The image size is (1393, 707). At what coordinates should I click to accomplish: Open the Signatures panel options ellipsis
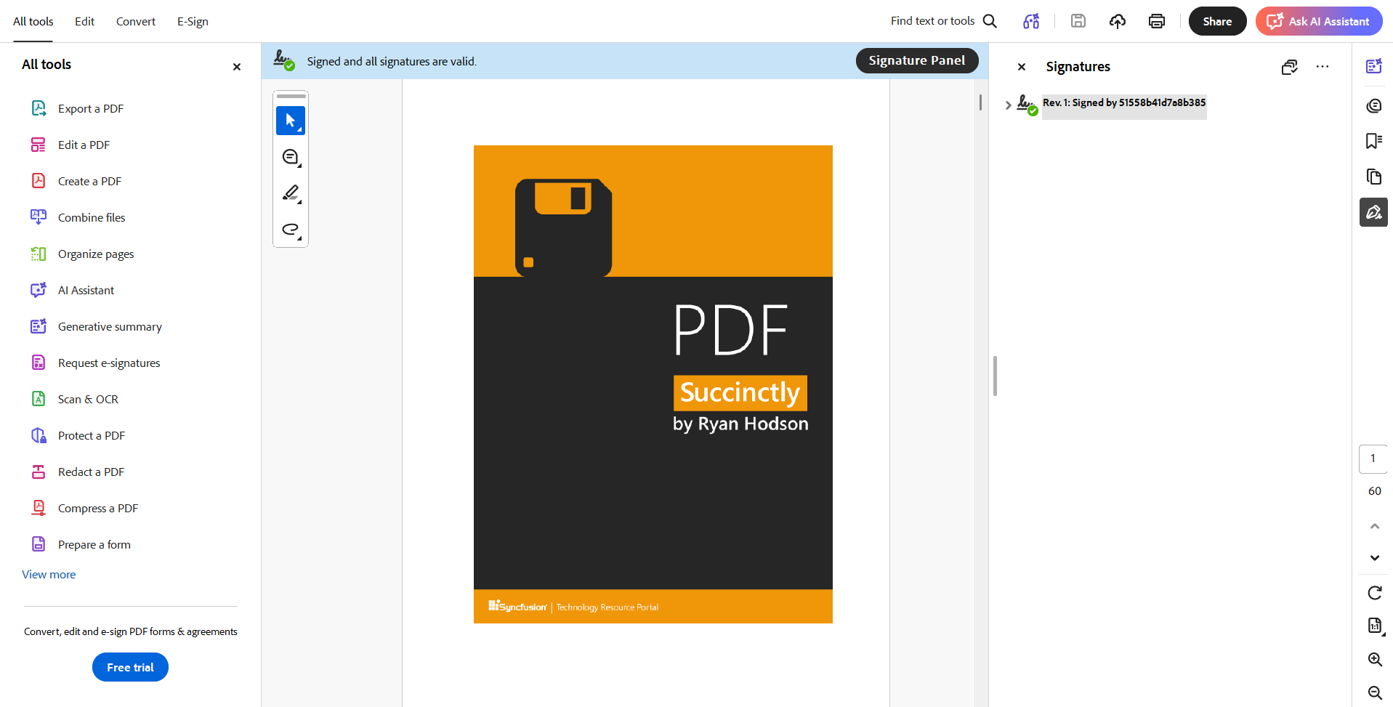point(1323,67)
